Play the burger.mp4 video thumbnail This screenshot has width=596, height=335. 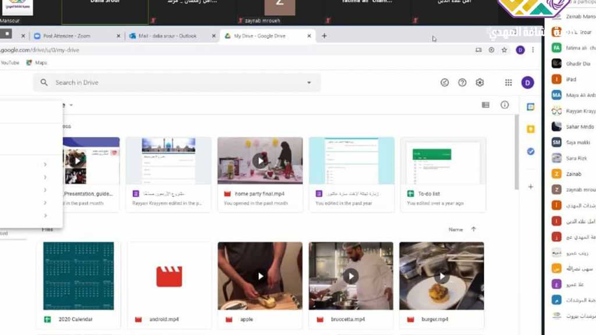coord(442,276)
